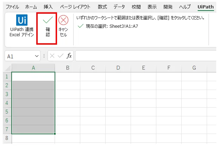
Task: Open the ファイル tab
Action: point(12,7)
